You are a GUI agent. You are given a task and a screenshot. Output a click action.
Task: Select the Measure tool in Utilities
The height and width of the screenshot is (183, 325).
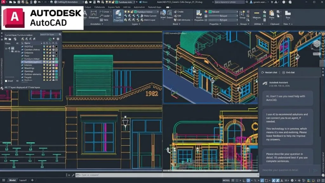click(x=256, y=15)
